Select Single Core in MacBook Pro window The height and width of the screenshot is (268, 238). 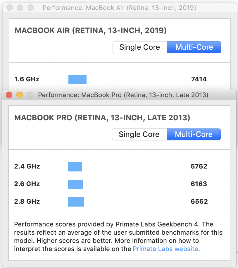(139, 134)
